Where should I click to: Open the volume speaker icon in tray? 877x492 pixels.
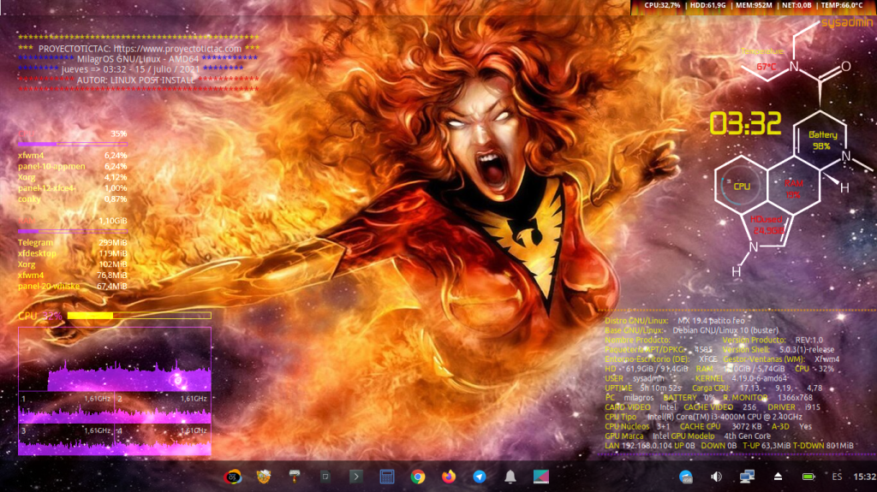(x=716, y=477)
